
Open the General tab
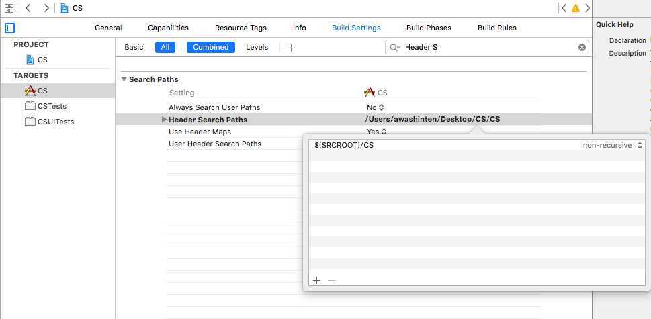tap(108, 28)
